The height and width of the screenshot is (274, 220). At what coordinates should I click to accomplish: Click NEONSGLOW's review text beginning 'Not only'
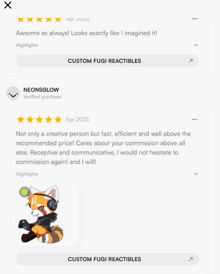pos(103,148)
